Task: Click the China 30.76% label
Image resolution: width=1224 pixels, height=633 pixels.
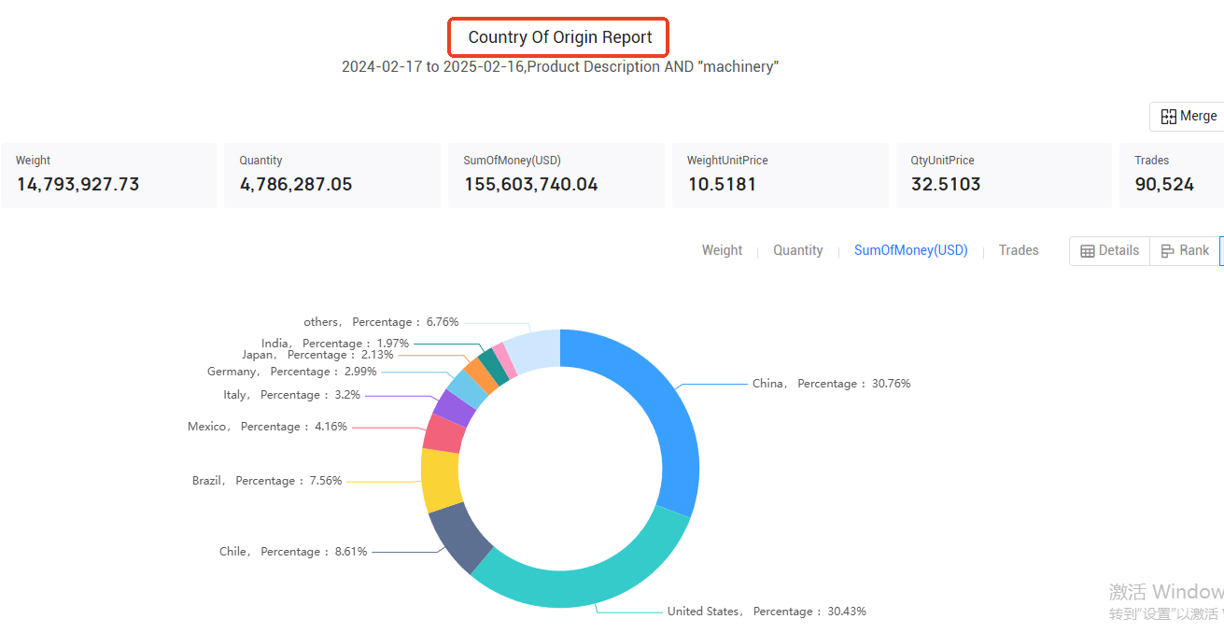Action: 831,384
